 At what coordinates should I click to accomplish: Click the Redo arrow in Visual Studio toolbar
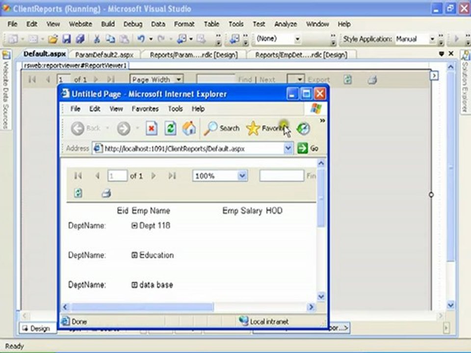[x=161, y=39]
